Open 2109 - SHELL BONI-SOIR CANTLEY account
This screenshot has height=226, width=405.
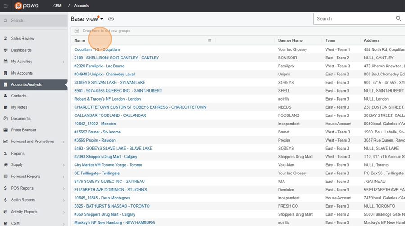pos(117,58)
